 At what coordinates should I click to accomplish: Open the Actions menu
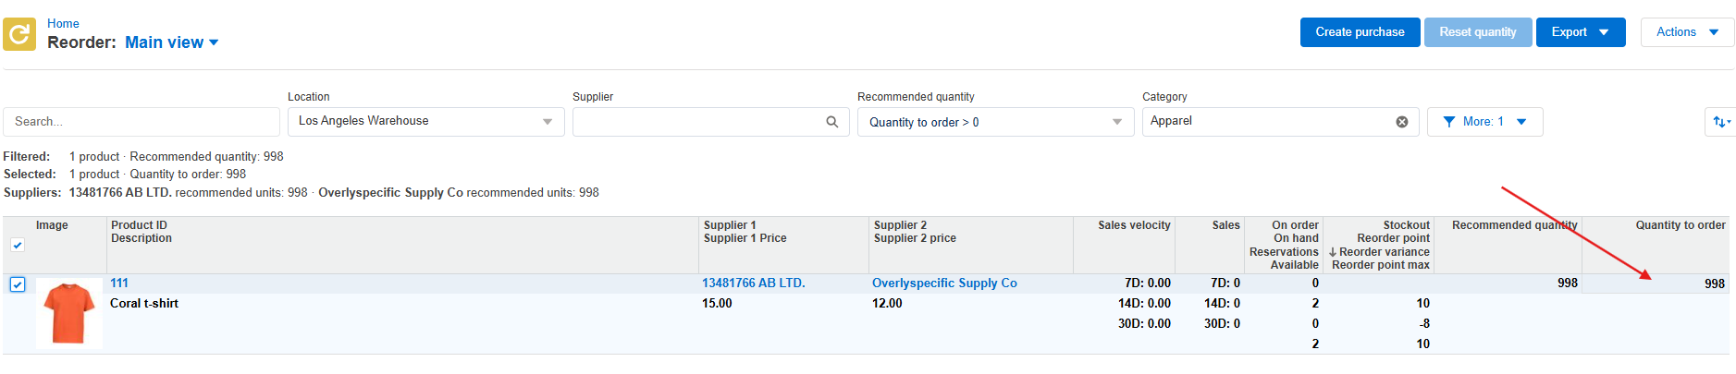click(1687, 32)
